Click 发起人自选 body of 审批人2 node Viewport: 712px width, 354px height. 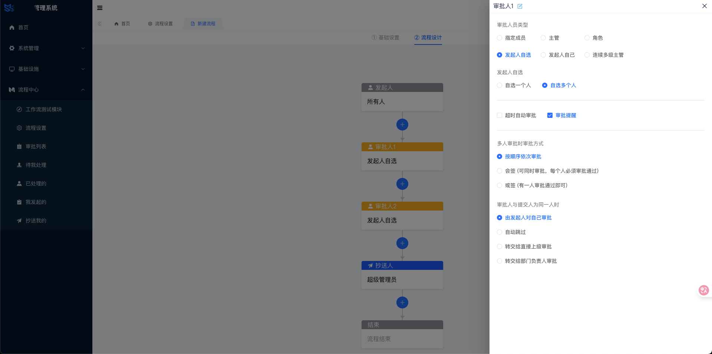402,220
